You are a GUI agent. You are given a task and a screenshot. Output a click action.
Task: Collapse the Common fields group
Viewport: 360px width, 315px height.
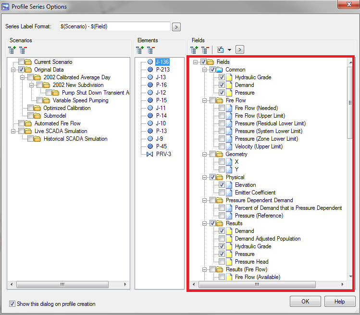[204, 70]
